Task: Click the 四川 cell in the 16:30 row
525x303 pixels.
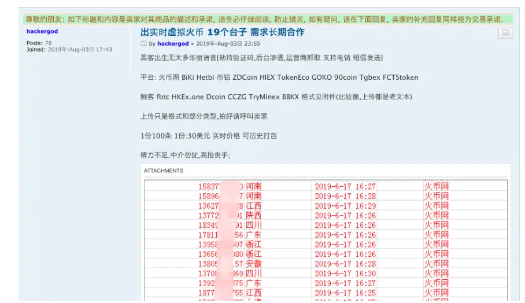Action: (x=253, y=274)
